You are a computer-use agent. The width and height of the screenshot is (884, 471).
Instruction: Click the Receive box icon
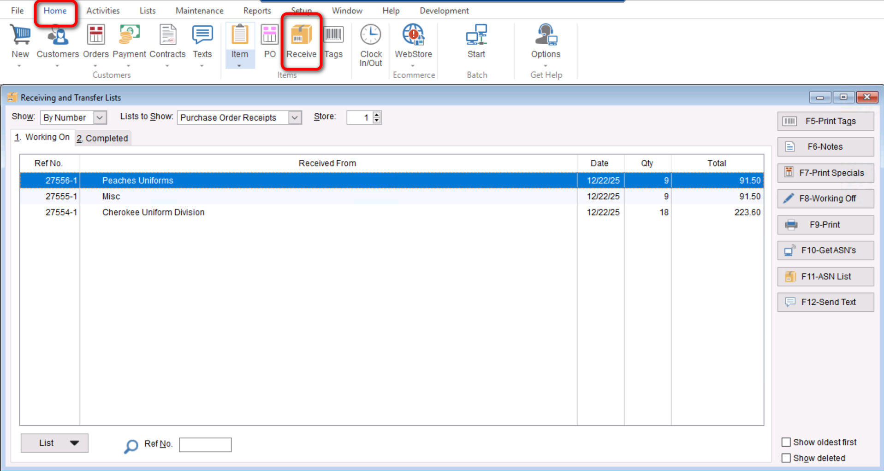tap(301, 36)
